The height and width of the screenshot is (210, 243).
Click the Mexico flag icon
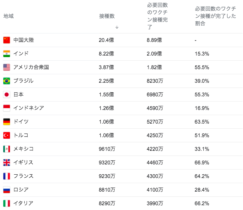[7, 149]
